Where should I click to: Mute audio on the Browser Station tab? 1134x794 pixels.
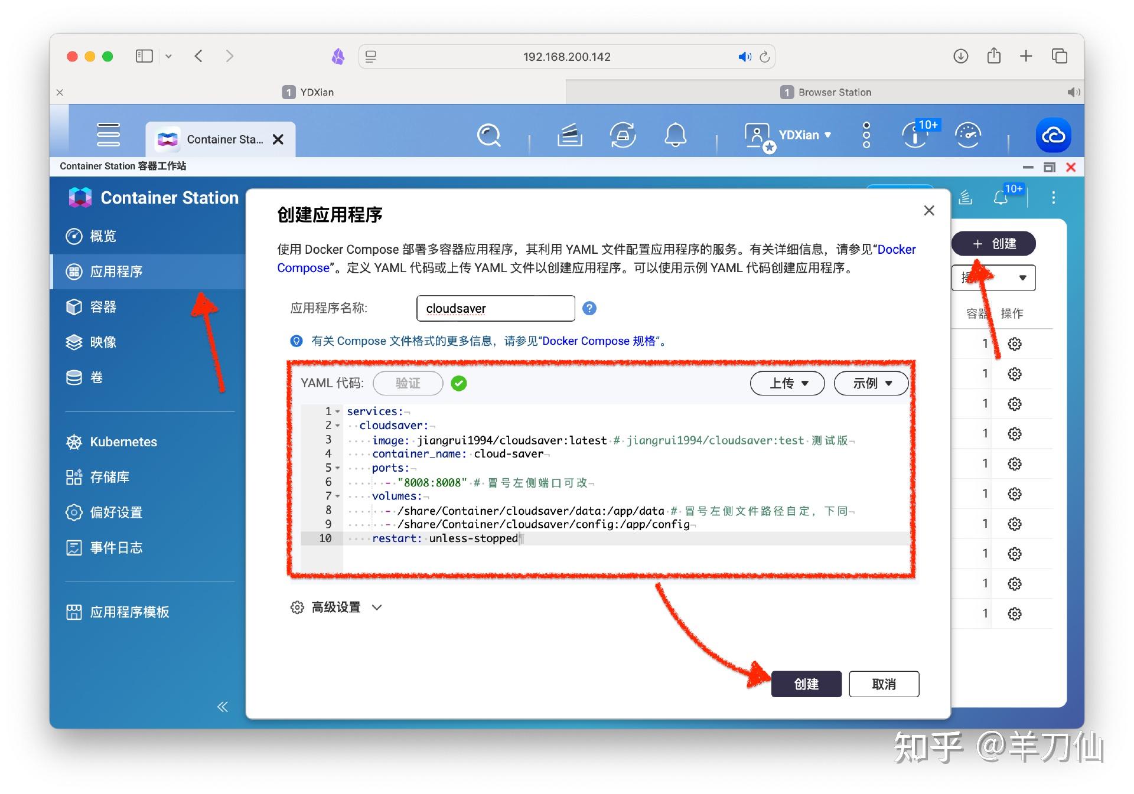[x=1073, y=92]
